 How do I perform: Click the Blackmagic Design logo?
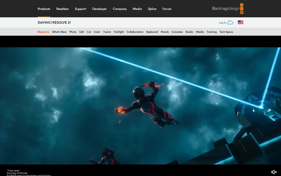point(228,9)
